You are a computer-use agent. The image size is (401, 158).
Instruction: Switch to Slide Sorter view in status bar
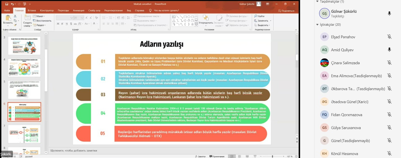tap(240, 156)
